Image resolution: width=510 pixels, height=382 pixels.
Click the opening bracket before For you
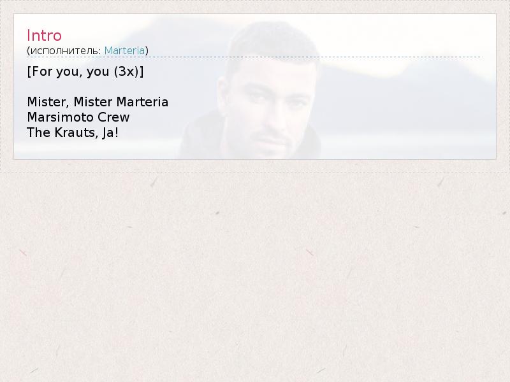point(29,71)
